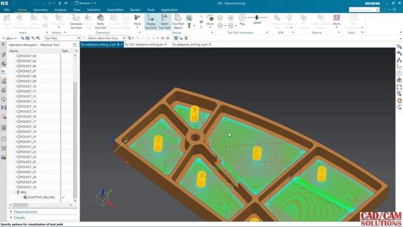The image size is (403, 227).
Task: Collapse the MILL tool node
Action: (x=14, y=192)
